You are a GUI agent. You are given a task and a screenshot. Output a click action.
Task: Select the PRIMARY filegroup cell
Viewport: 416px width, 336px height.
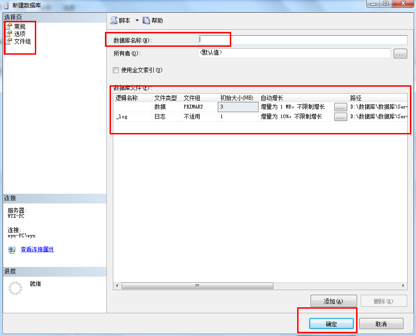tap(200, 107)
